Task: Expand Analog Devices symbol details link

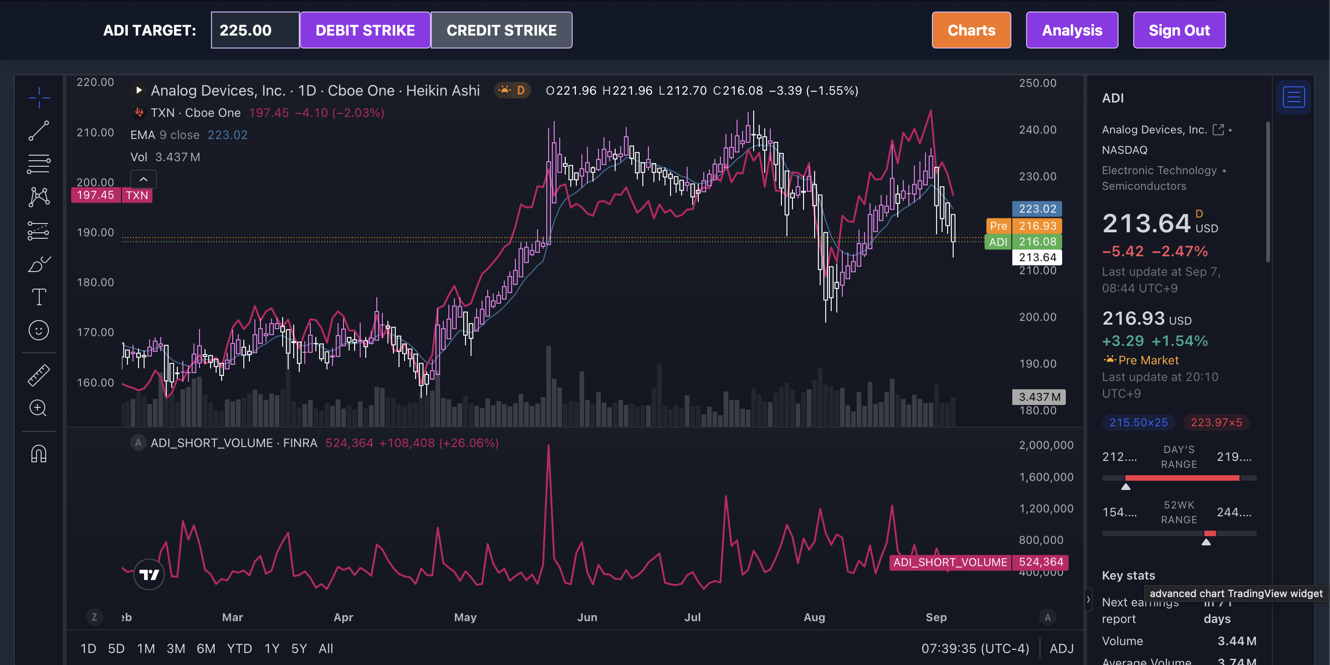Action: click(x=1219, y=129)
